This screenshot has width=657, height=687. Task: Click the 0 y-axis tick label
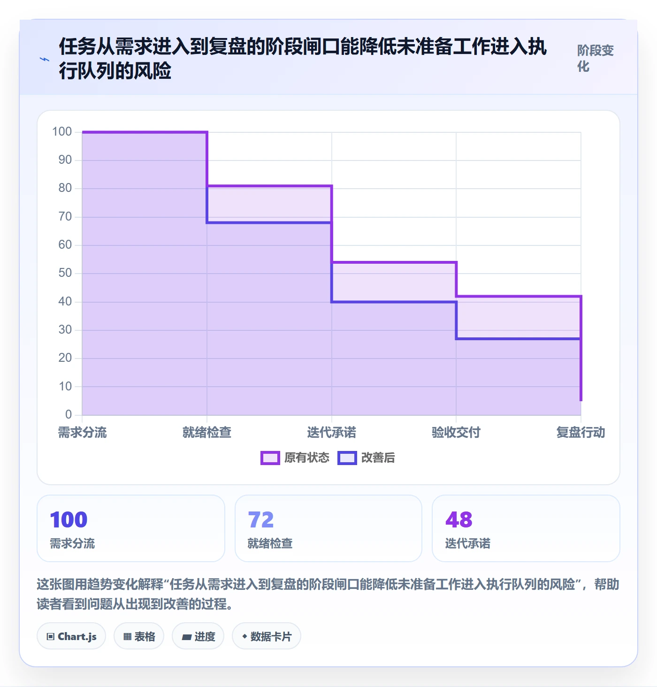point(69,414)
